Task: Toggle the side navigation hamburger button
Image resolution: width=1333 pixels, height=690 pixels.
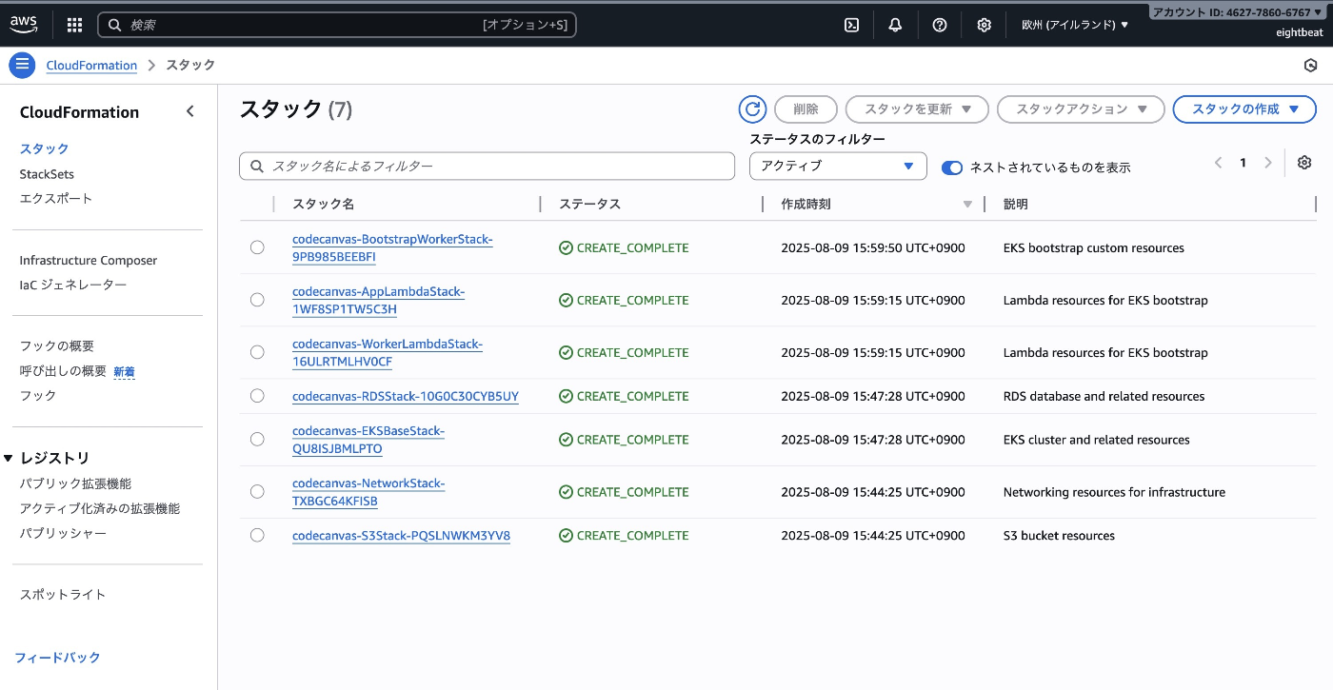Action: [x=22, y=65]
